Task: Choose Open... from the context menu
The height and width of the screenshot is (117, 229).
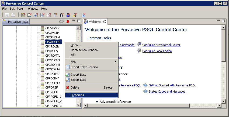Action: pos(91,45)
